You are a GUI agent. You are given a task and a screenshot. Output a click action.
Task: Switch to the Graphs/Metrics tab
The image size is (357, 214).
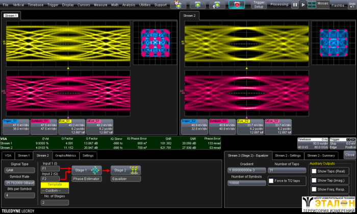(65, 155)
